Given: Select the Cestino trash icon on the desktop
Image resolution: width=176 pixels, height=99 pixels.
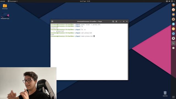Looking at the screenshot, I should click(x=165, y=94).
